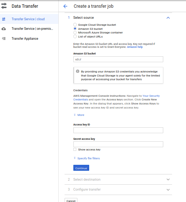Click the Continue button

tap(81, 168)
